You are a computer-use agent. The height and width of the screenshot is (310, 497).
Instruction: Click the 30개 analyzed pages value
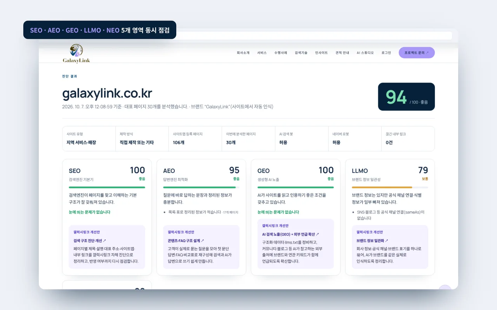(x=231, y=143)
